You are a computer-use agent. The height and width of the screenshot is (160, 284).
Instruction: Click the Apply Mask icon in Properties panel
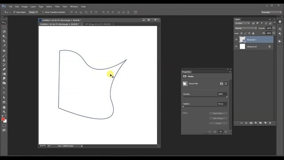point(215,132)
